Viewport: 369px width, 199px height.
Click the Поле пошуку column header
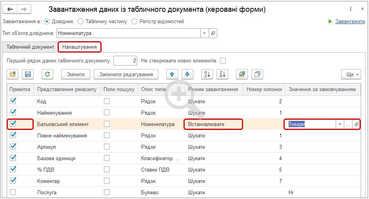point(119,89)
